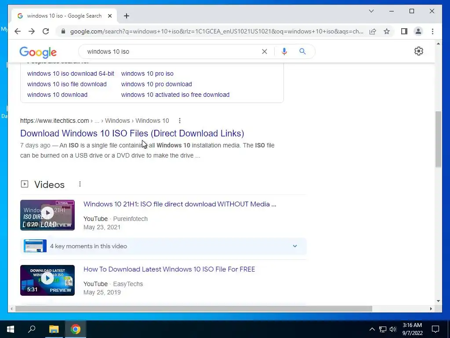Click the 'Pureinfotech' channel name
The image size is (450, 338).
[130, 219]
